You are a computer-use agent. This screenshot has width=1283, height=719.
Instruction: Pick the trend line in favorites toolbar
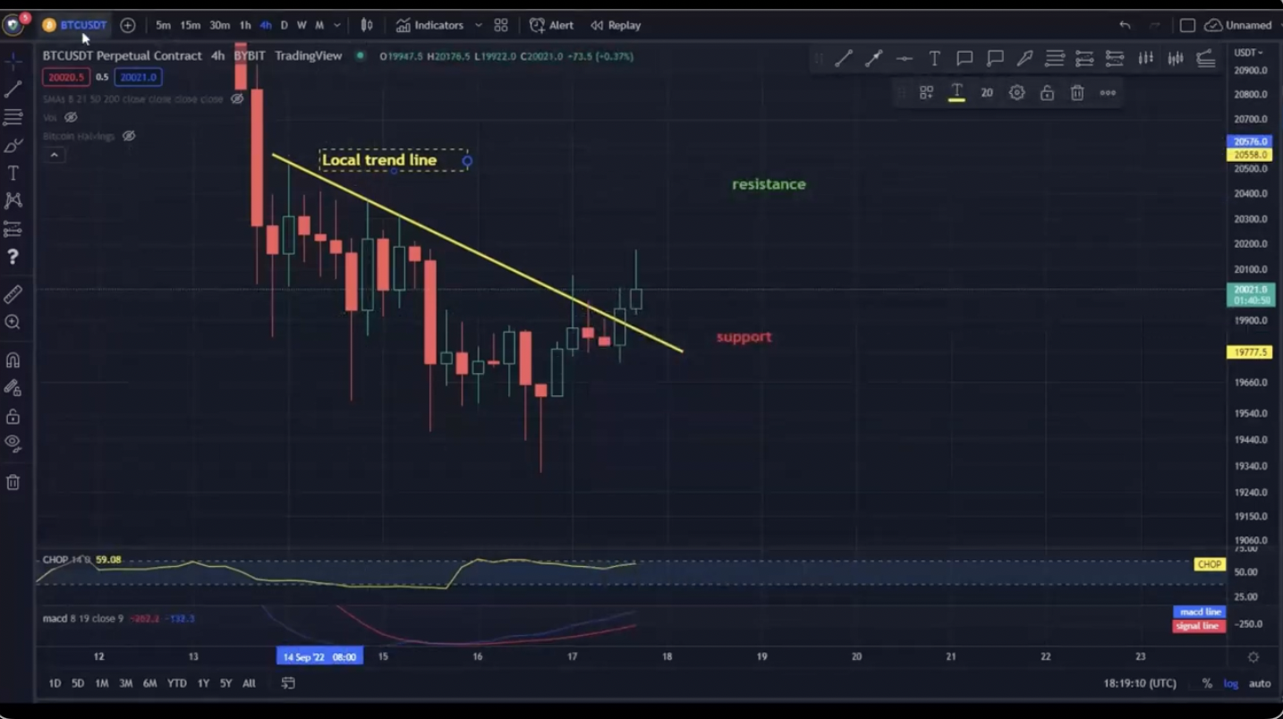844,58
